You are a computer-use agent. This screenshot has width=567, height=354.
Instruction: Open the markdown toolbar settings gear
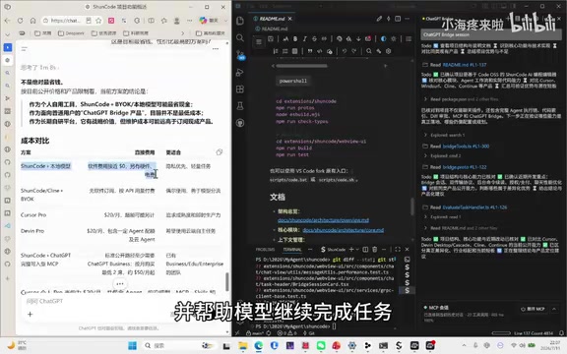click(x=389, y=51)
